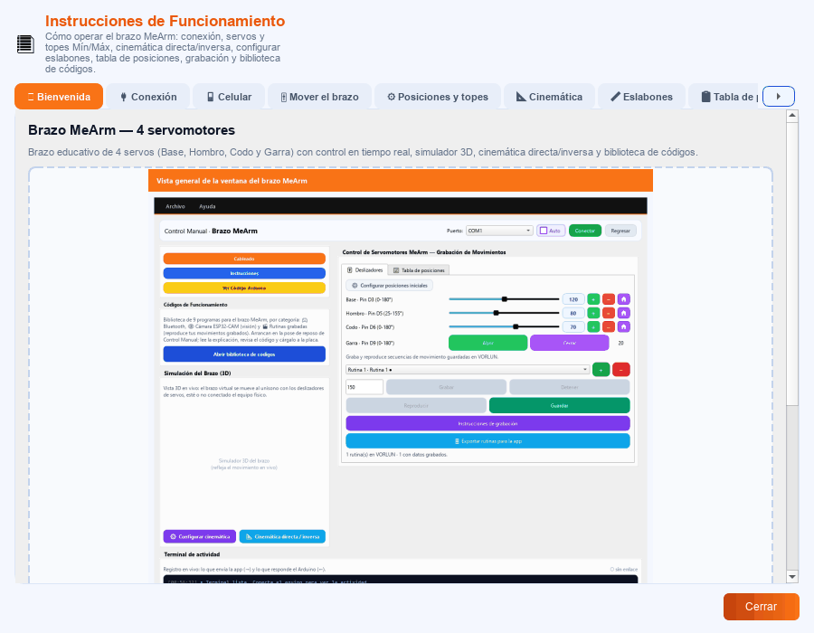Click Cinemática directa / inversa button in preview
Viewport: 814px width, 633px height.
pos(282,536)
